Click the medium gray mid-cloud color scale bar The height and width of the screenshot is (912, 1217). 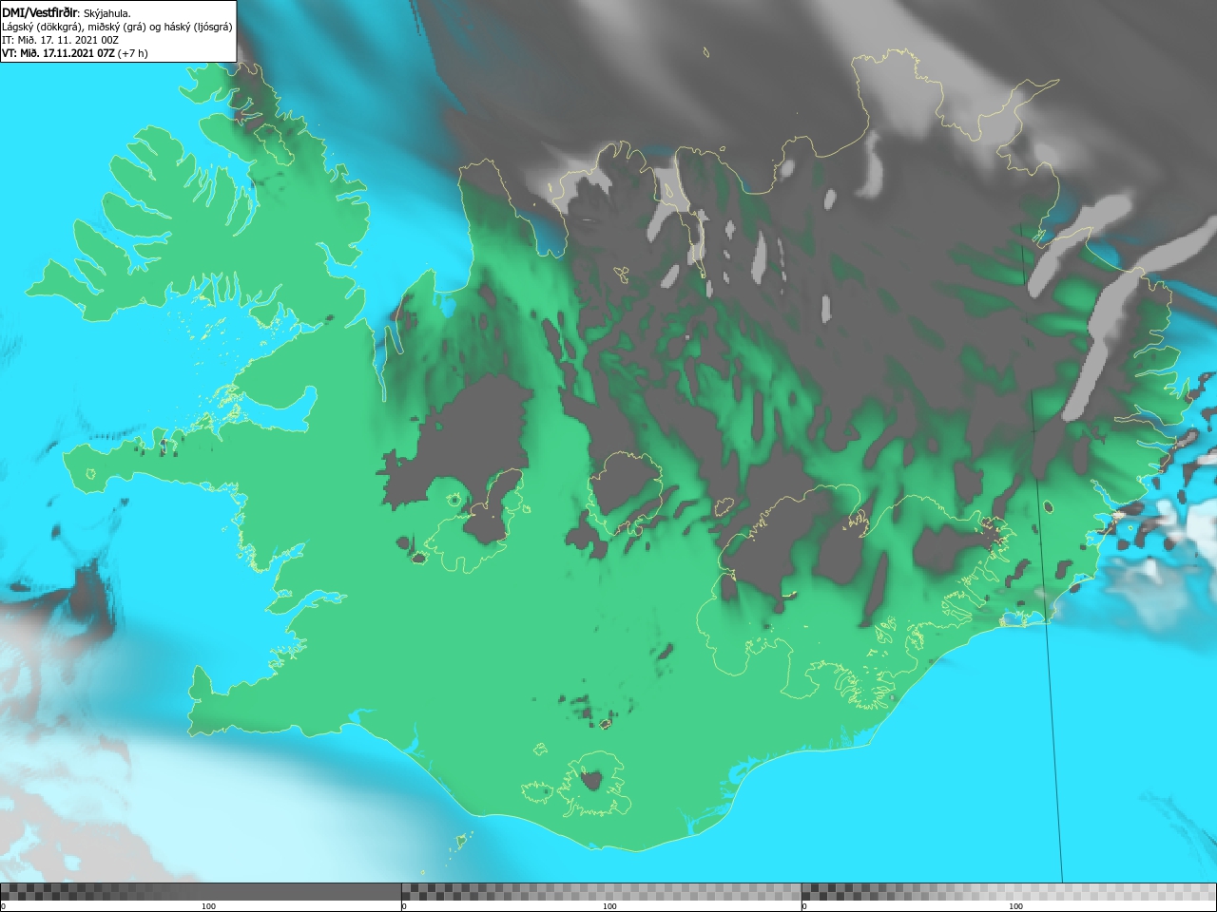601,892
